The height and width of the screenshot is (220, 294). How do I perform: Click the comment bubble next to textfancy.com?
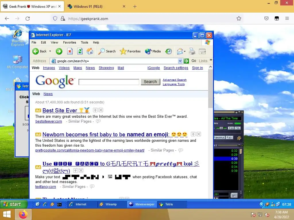tap(92, 186)
